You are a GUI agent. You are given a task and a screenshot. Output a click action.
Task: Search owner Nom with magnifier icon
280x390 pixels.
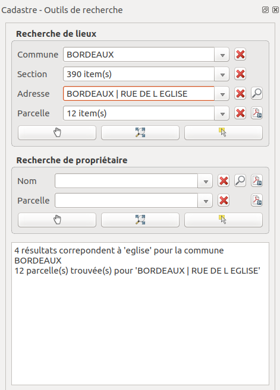click(240, 180)
